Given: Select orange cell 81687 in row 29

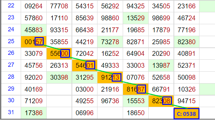Looking at the screenshot, I should click(x=136, y=89).
